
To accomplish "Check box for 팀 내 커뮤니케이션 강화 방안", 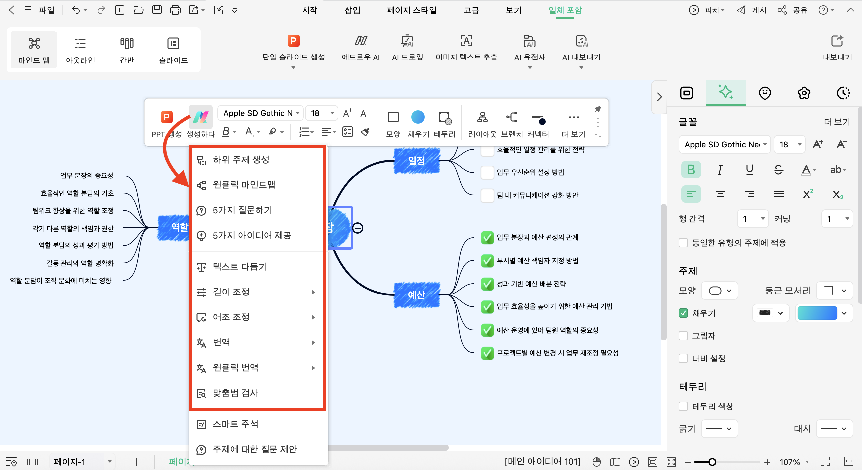I will pyautogui.click(x=487, y=195).
